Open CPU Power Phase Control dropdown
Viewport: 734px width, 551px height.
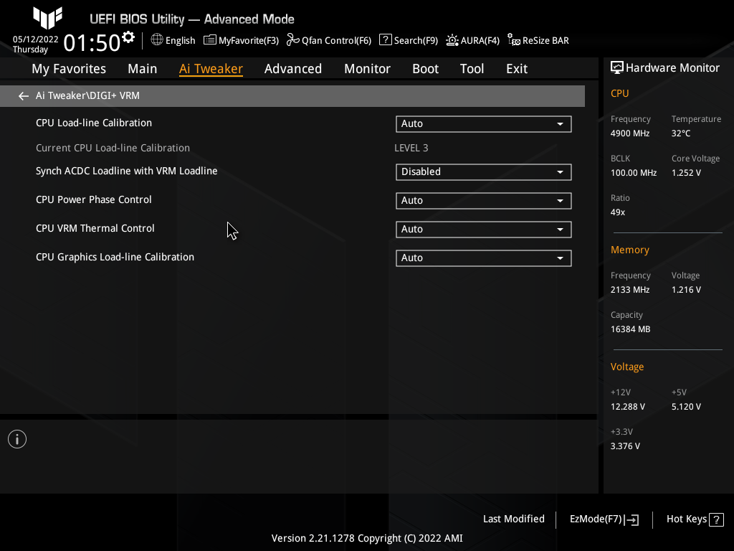tap(484, 201)
